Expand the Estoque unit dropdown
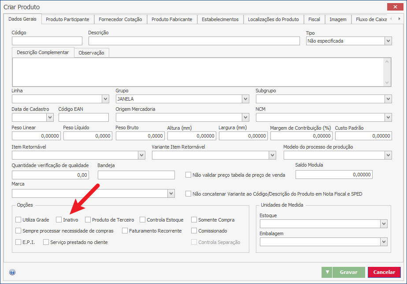 pos(384,224)
